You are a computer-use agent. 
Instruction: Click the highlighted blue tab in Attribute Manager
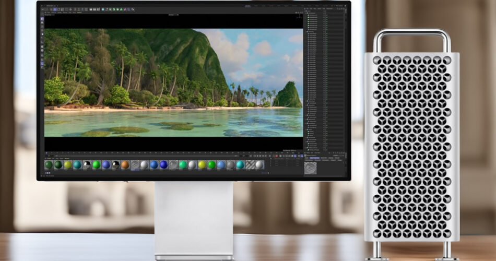pos(315,158)
